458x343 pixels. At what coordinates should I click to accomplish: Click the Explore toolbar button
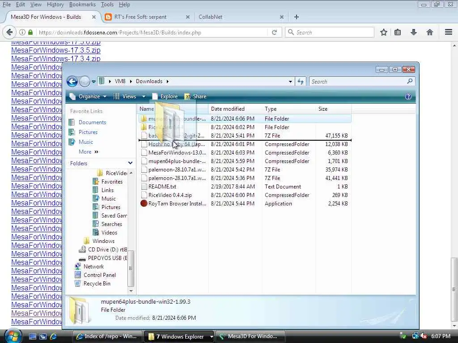pyautogui.click(x=165, y=96)
